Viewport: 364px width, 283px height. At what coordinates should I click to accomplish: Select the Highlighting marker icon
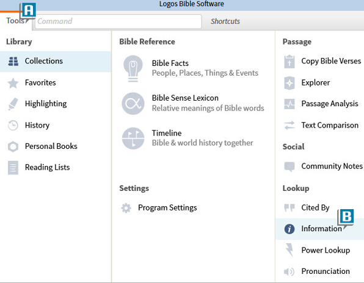pyautogui.click(x=13, y=104)
